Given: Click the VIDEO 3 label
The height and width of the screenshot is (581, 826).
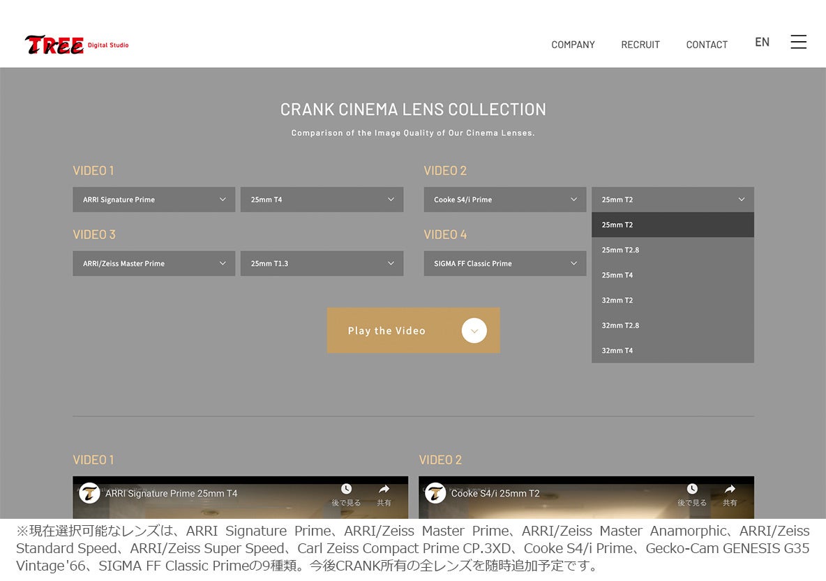Looking at the screenshot, I should pos(93,234).
